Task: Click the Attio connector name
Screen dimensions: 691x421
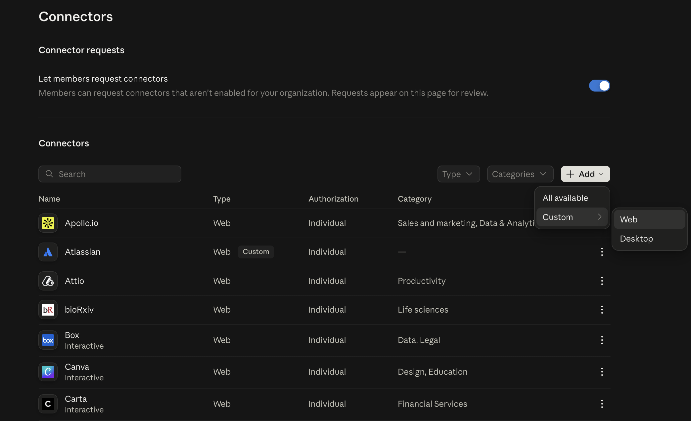Action: [74, 281]
